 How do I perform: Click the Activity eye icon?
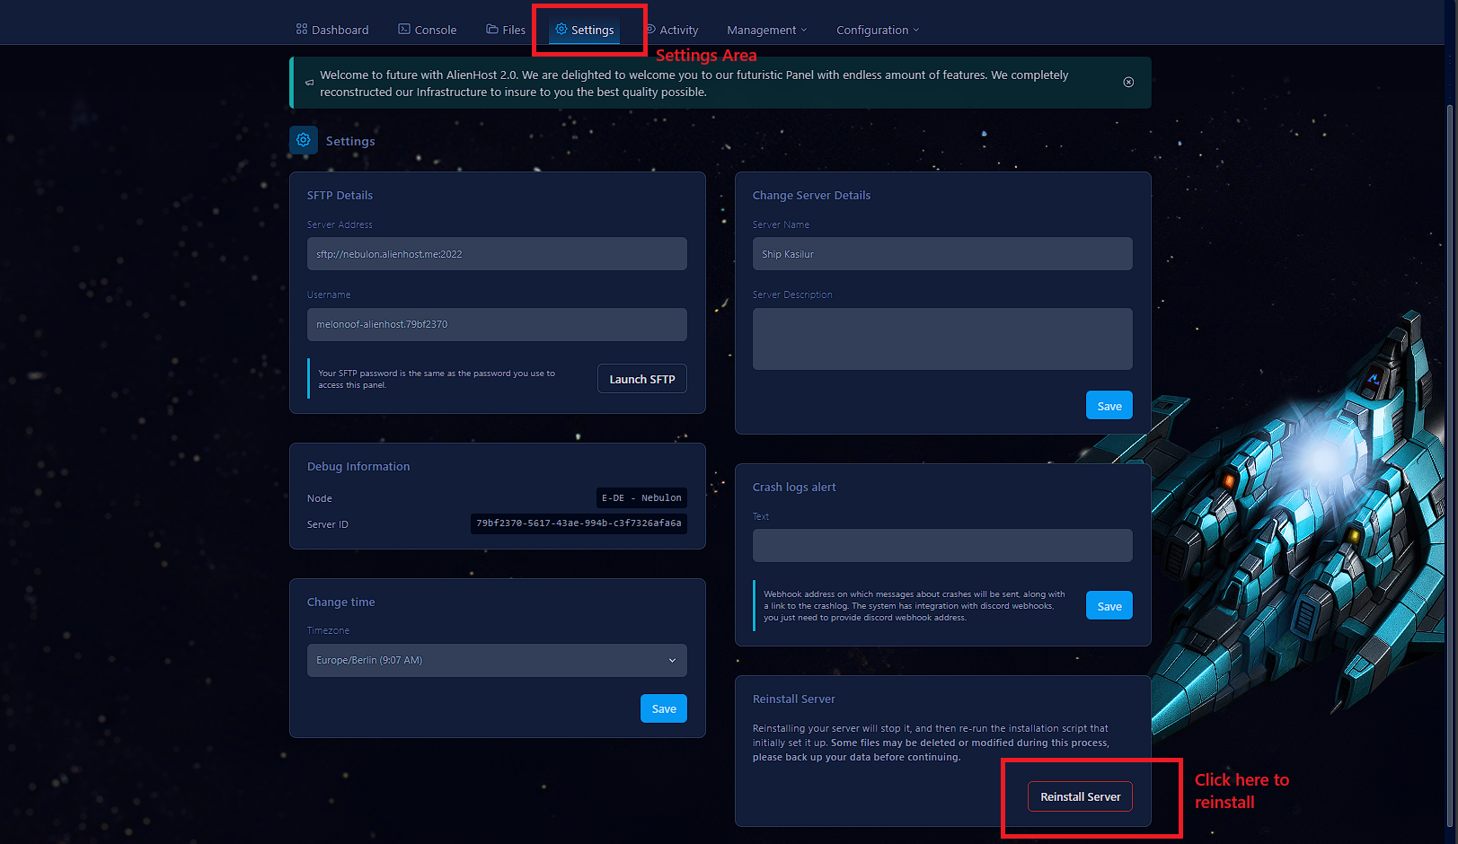tap(650, 29)
